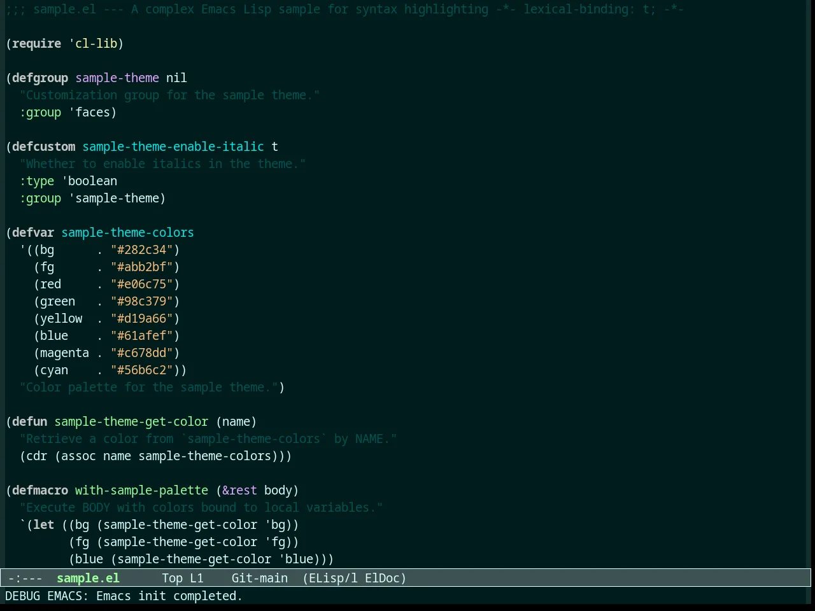
Task: Click docstring 'Whether to enable italics in the theme.'
Action: [x=162, y=164]
